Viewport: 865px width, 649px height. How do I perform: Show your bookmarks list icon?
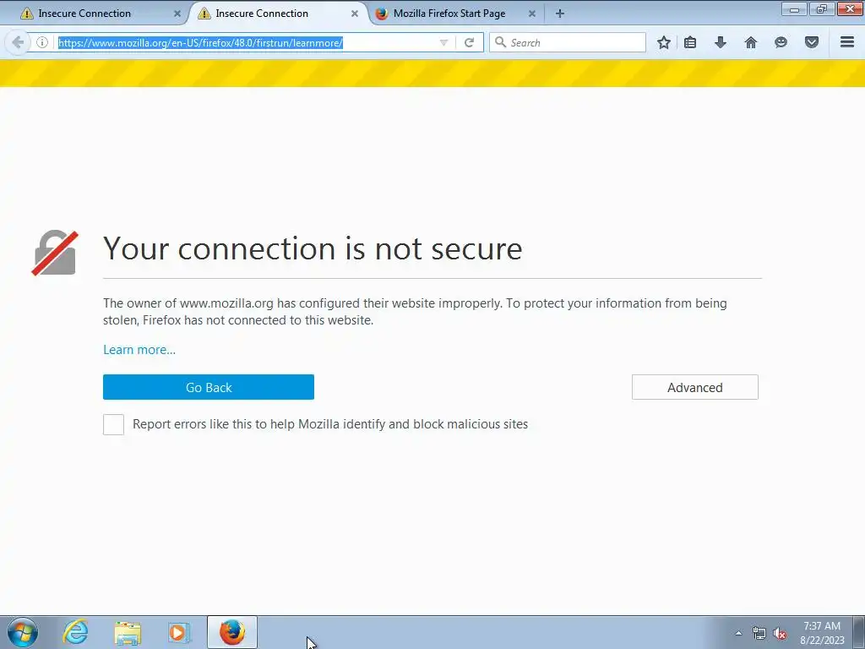[690, 42]
